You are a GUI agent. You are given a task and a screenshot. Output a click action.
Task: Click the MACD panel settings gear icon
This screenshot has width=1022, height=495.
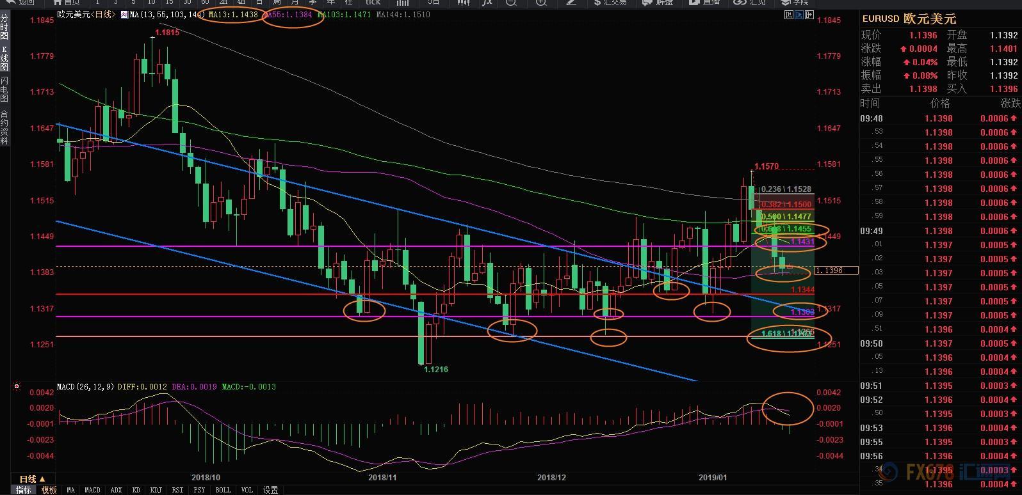coord(16,386)
